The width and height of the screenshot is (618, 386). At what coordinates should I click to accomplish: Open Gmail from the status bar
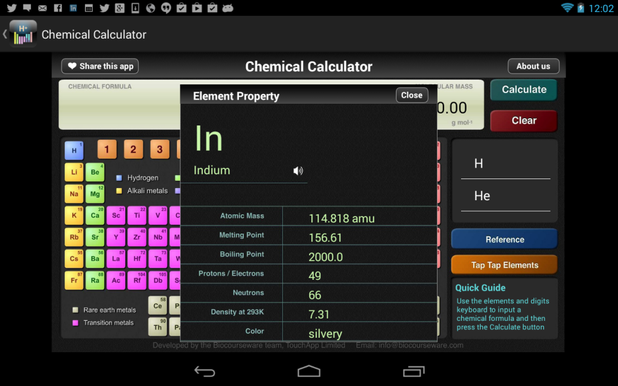[x=42, y=8]
